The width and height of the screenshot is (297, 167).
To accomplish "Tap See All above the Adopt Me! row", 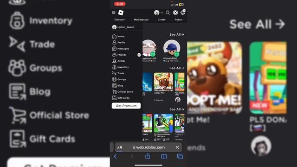I will pos(176,68).
